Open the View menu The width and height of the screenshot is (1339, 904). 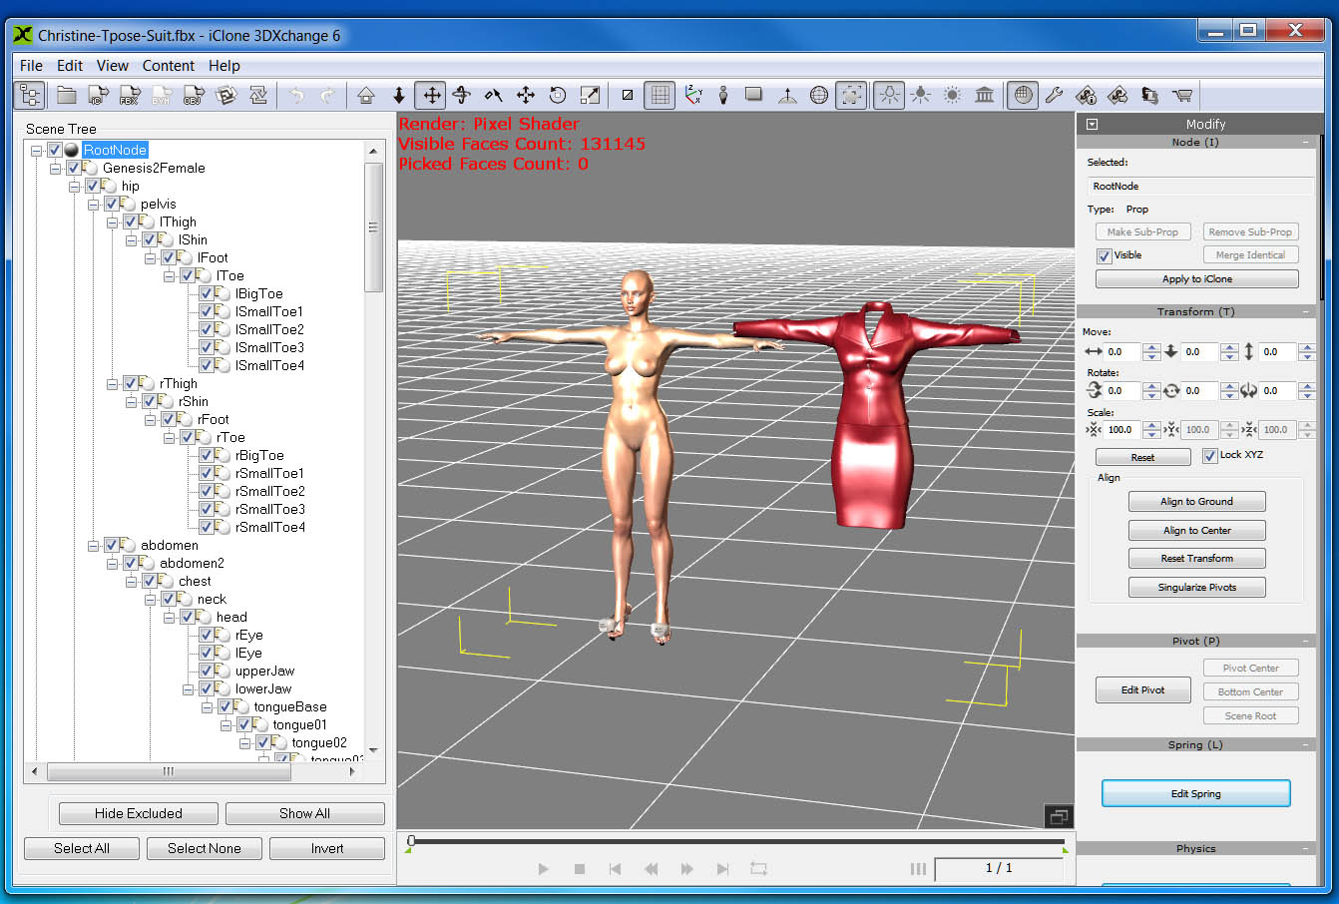(112, 66)
